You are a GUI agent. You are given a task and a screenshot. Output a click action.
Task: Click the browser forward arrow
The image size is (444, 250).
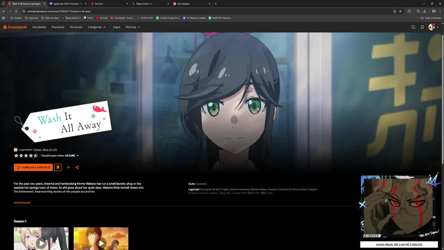tap(10, 11)
